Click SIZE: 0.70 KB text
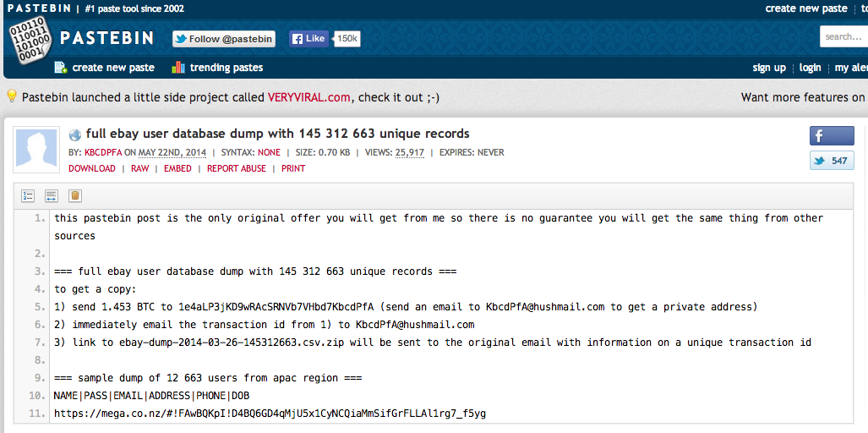 323,152
